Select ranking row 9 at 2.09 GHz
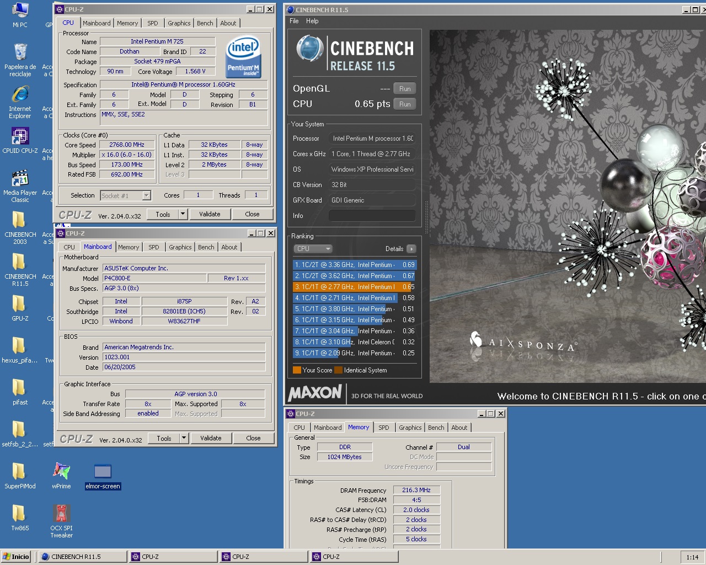Viewport: 706px width, 565px height. (x=355, y=353)
